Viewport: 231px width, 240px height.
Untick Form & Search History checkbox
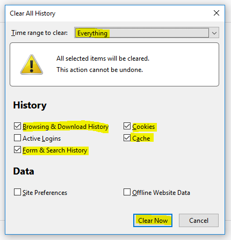pyautogui.click(x=17, y=150)
